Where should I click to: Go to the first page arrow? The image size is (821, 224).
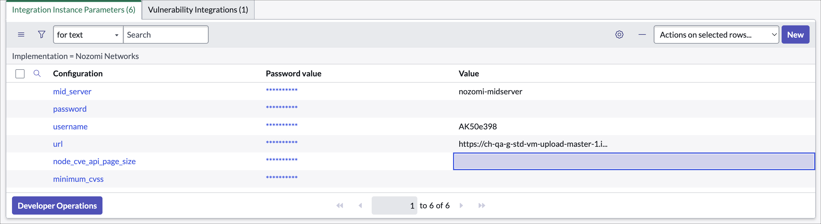[340, 205]
